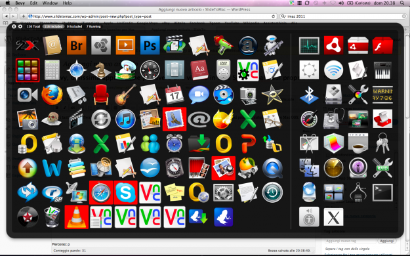Open Bluetooth File Exchange icon
Image resolution: width=410 pixels, height=256 pixels.
pyautogui.click(x=309, y=95)
